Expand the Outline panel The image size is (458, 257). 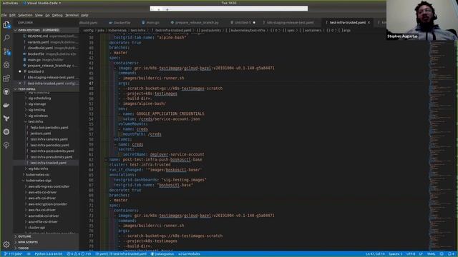click(x=46, y=236)
